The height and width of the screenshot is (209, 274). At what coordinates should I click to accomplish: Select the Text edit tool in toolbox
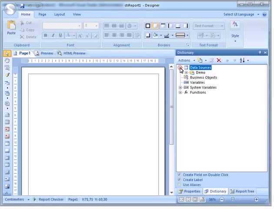coord(7,68)
